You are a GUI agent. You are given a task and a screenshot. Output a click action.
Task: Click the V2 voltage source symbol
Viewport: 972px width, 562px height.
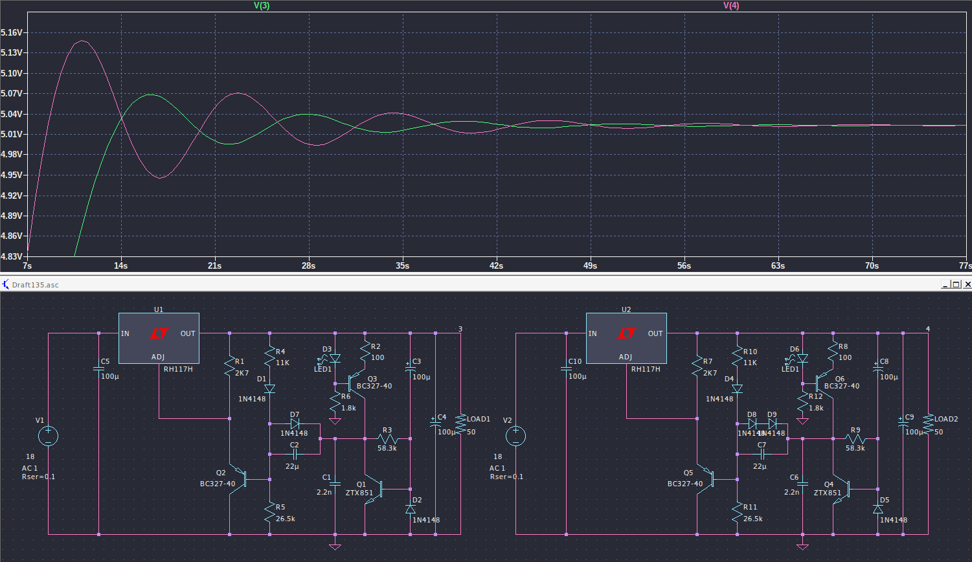click(515, 436)
